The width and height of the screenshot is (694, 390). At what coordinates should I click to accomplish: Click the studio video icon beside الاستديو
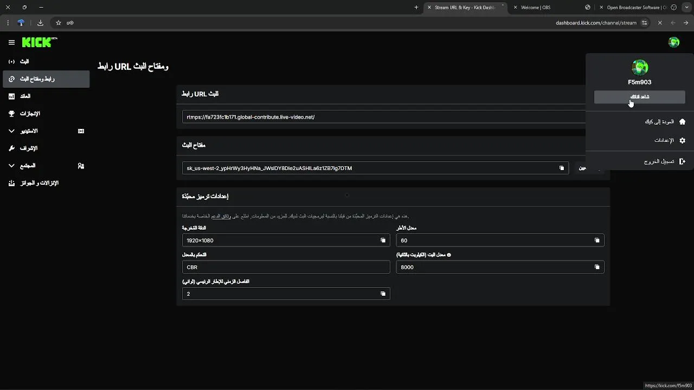pos(81,131)
